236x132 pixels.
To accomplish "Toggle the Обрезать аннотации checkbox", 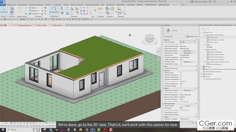I will pos(181,77).
